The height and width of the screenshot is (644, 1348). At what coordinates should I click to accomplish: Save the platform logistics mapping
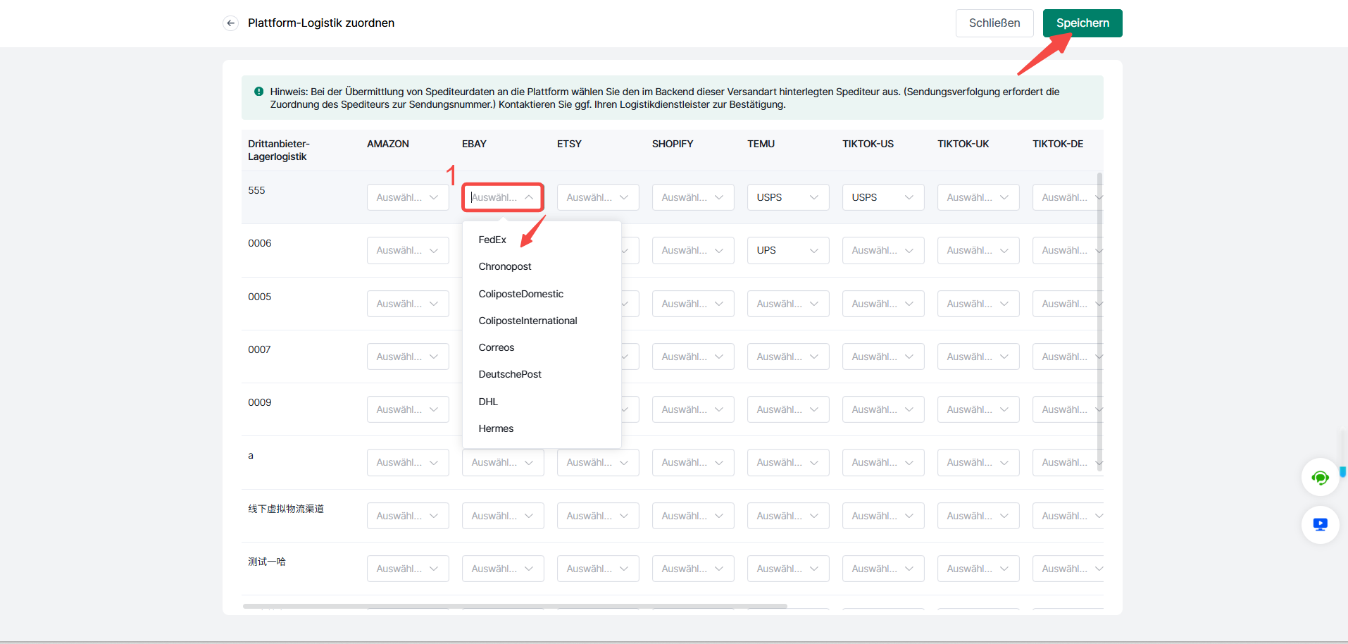[x=1082, y=23]
